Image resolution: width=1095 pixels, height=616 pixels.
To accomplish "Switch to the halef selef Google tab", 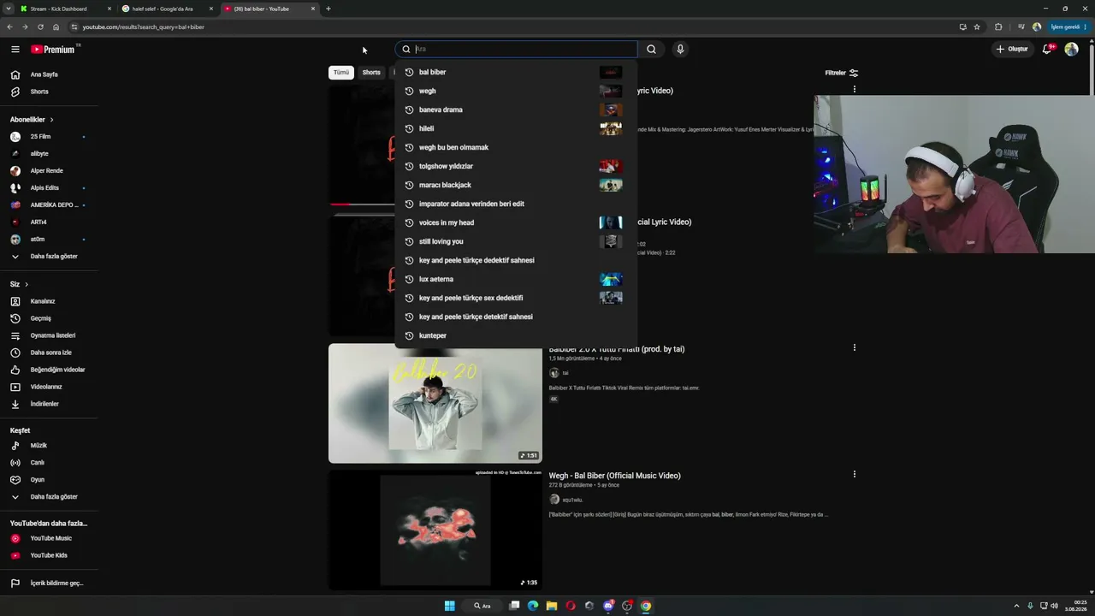I will pos(168,9).
